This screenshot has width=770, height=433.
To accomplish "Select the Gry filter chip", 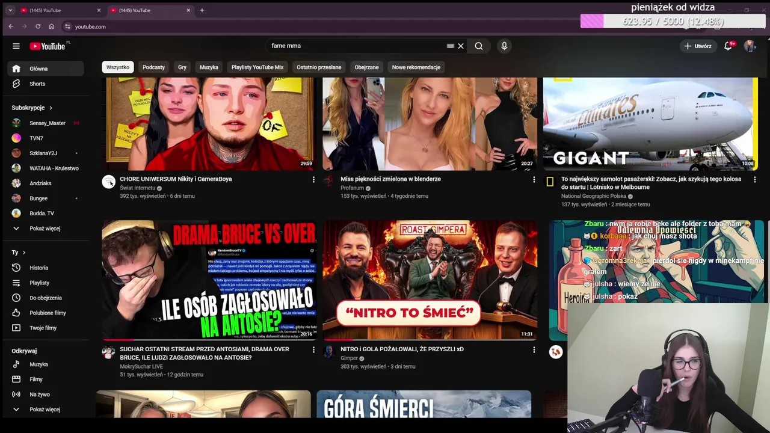I will (182, 67).
